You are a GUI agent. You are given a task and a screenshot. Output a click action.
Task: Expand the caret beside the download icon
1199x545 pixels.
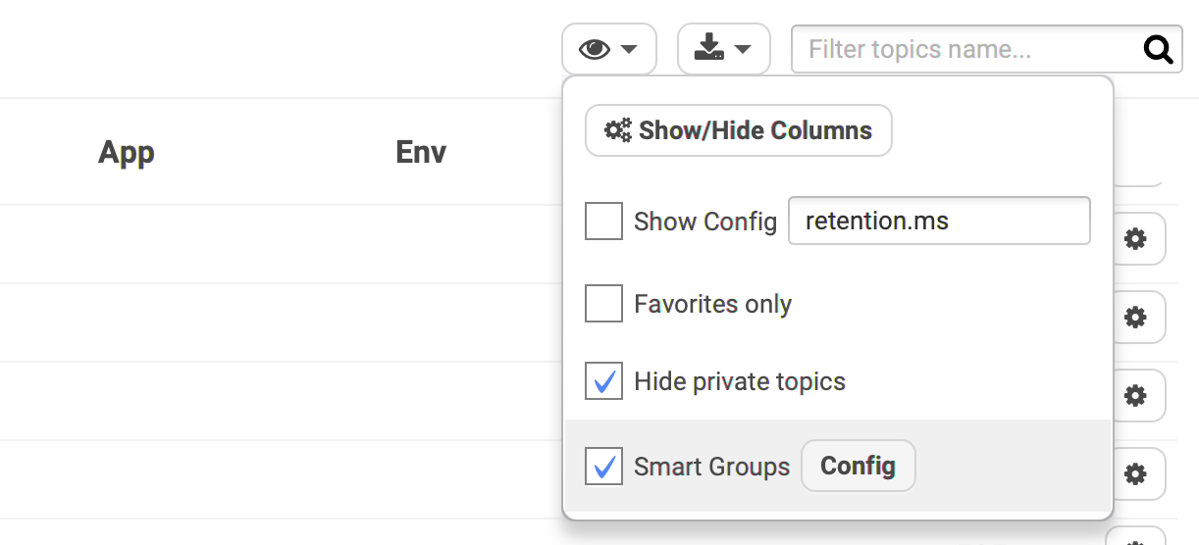[743, 49]
